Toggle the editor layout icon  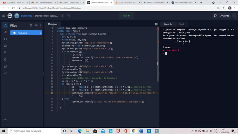[156, 24]
